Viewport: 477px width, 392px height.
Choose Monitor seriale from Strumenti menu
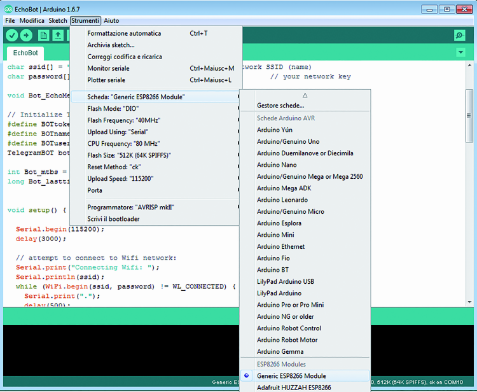coord(108,68)
